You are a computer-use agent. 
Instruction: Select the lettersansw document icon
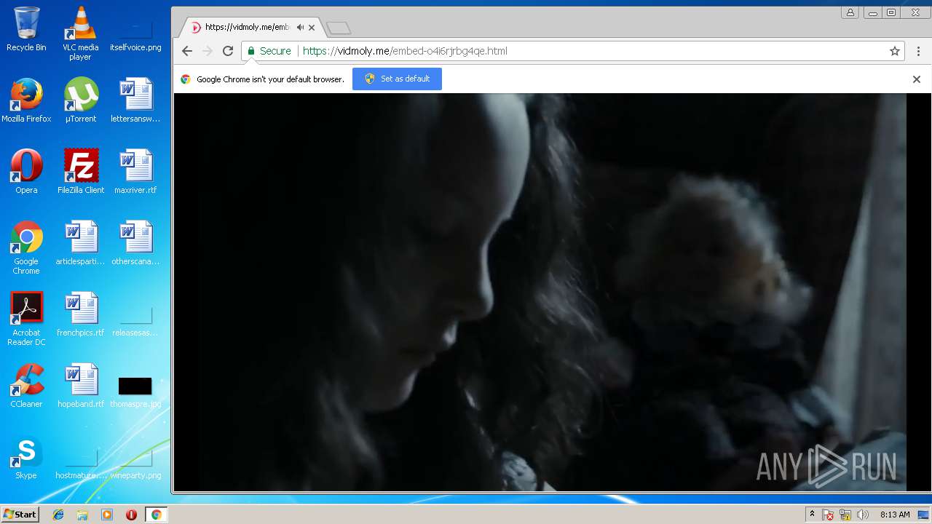pos(135,100)
